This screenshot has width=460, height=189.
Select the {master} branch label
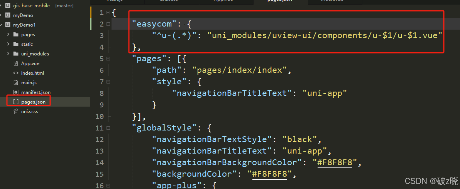coord(64,6)
